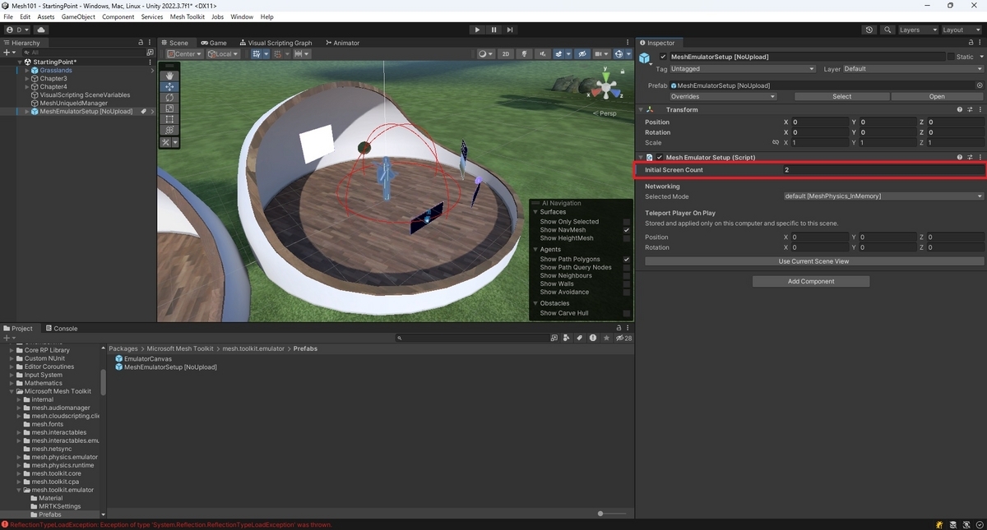Viewport: 987px width, 530px height.
Task: Open the Layer dropdown in Inspector
Action: coord(913,69)
